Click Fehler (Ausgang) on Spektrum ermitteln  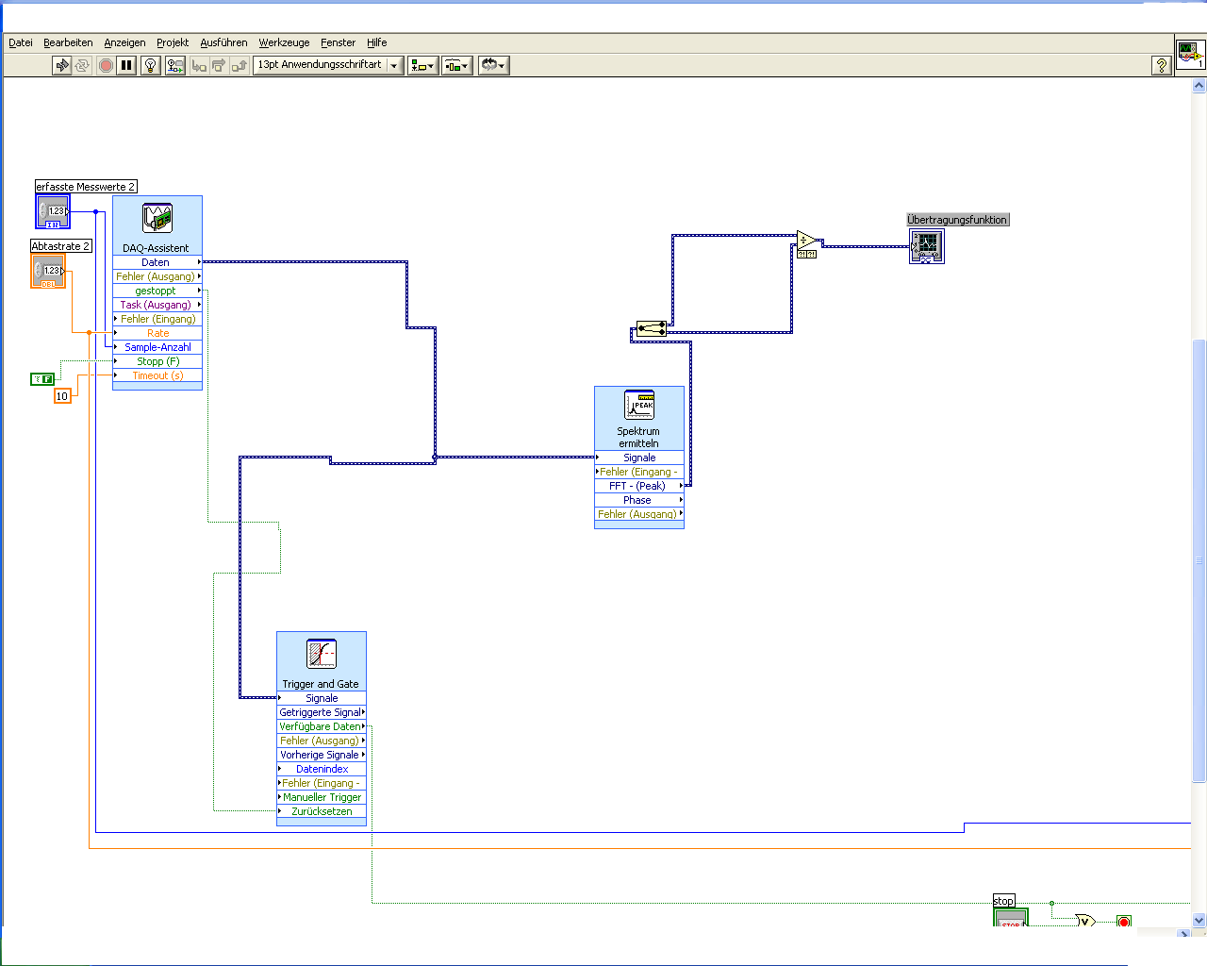tap(639, 514)
